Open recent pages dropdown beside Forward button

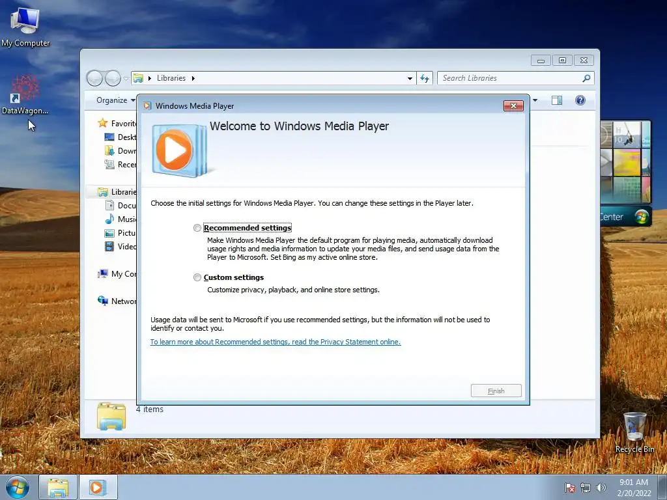point(126,79)
